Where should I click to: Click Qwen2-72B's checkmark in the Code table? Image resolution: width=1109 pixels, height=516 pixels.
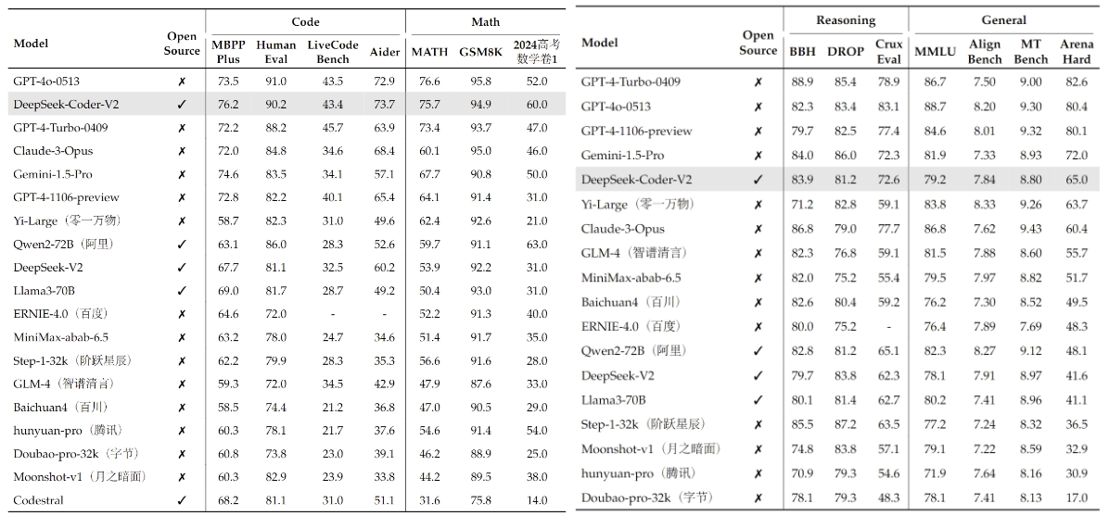182,244
